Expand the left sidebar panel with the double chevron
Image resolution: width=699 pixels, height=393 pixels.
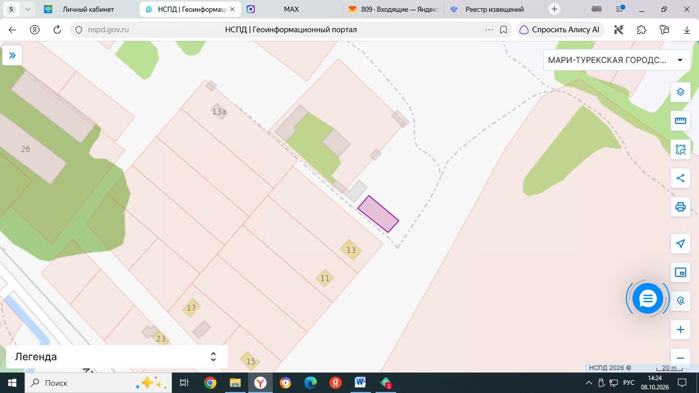(12, 55)
